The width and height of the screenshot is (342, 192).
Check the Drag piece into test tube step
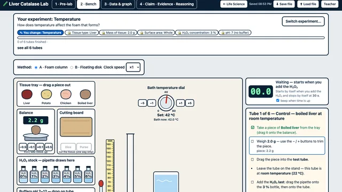pyautogui.click(x=253, y=159)
